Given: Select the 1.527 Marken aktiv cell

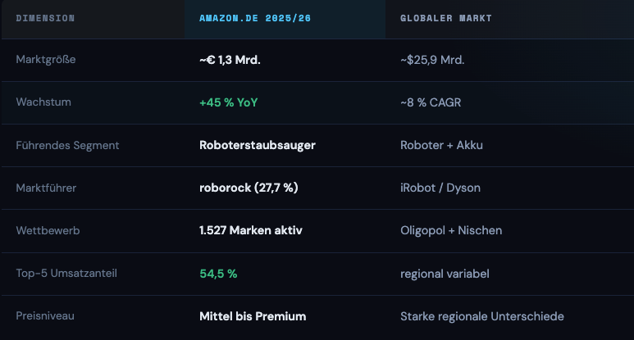Looking at the screenshot, I should point(251,230).
